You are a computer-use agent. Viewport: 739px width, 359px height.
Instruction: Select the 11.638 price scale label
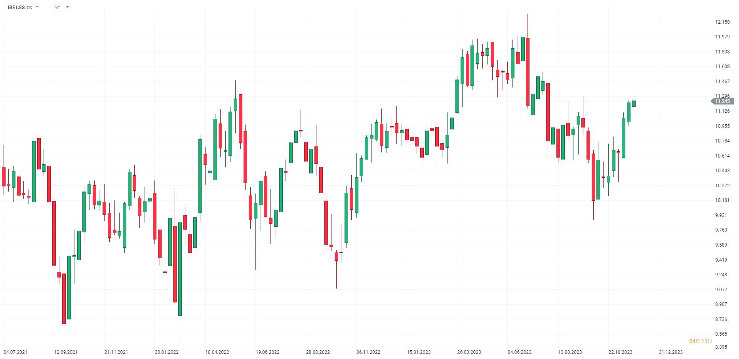(722, 66)
